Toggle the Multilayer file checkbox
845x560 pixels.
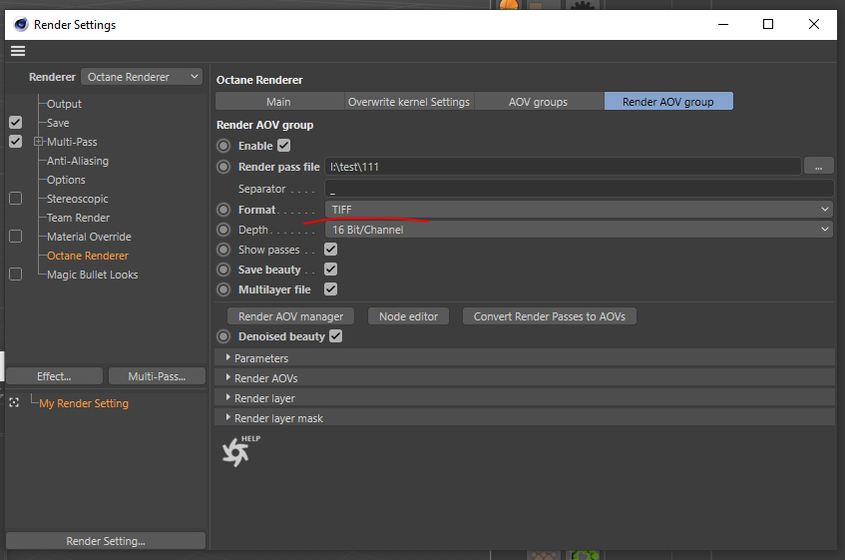point(331,288)
